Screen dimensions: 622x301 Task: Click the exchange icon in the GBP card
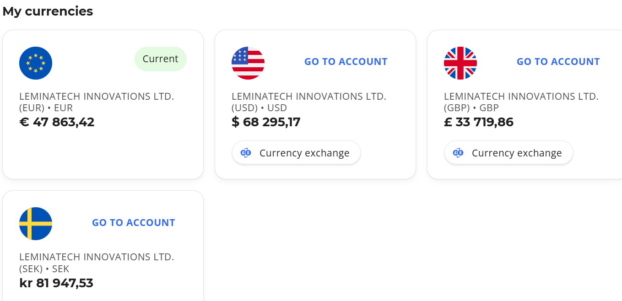[458, 153]
